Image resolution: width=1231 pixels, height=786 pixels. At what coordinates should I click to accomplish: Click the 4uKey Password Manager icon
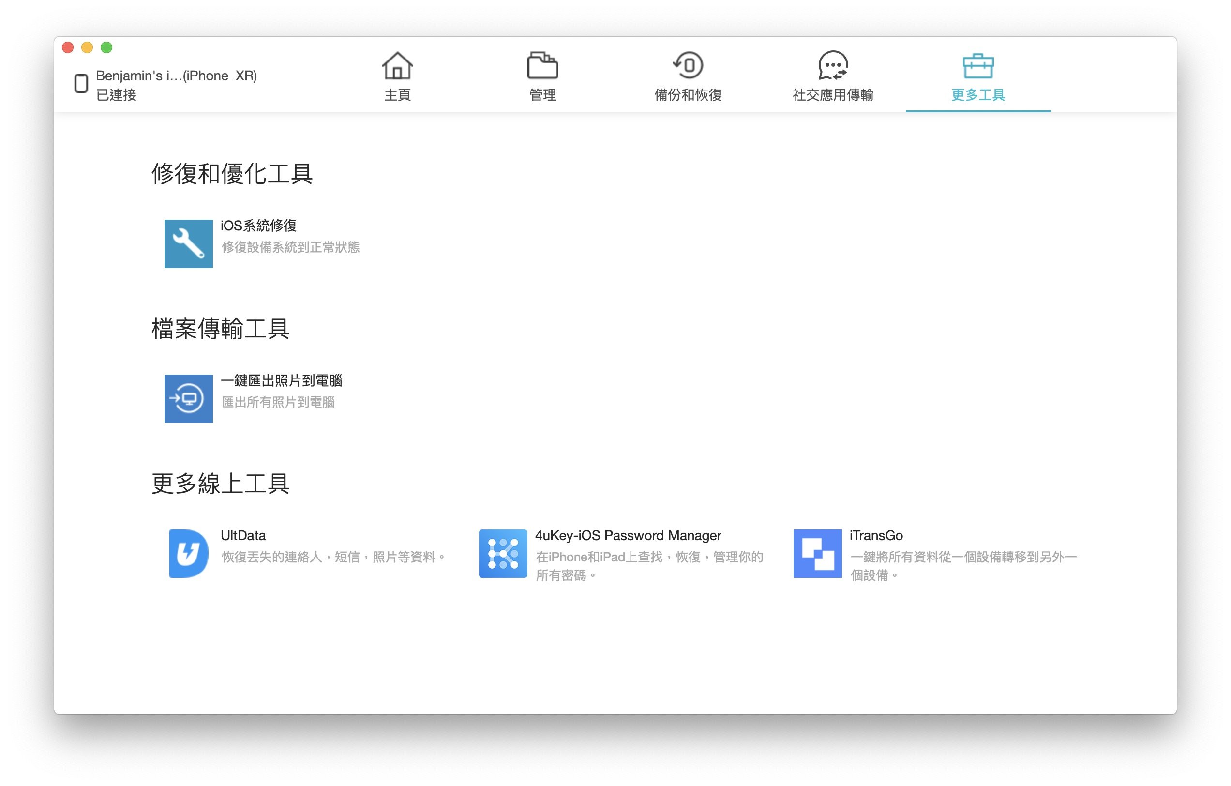tap(503, 553)
